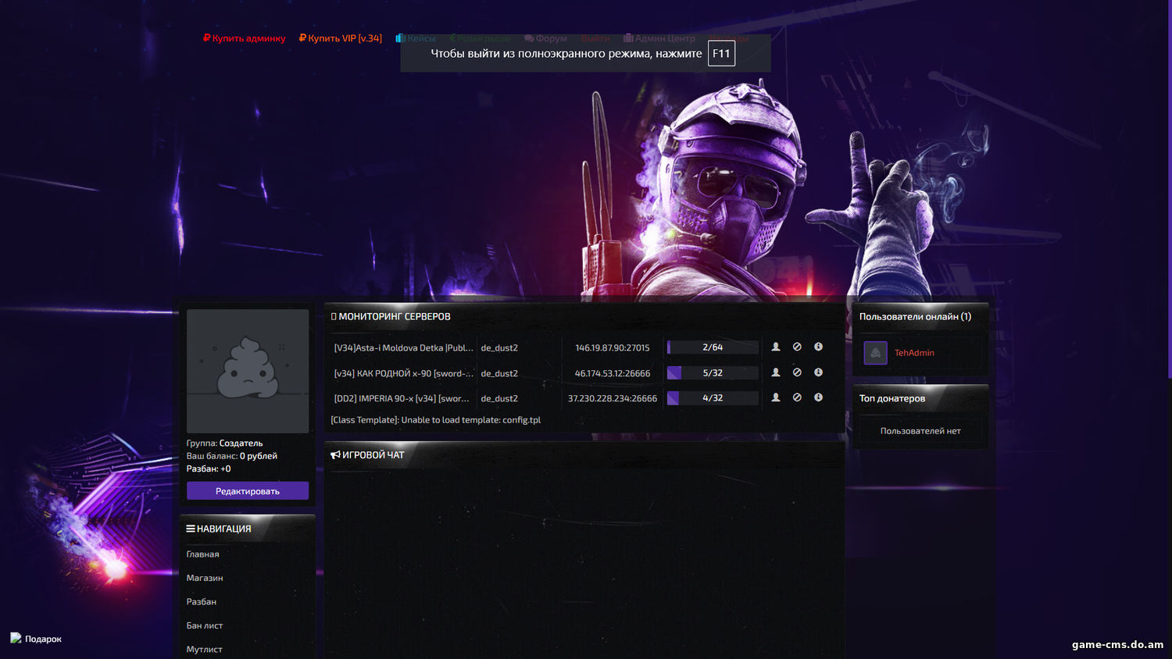Open the Форум menu item

(546, 38)
